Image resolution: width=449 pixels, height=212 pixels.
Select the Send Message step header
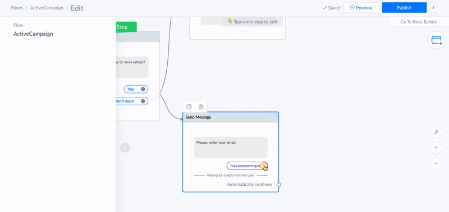tap(231, 117)
